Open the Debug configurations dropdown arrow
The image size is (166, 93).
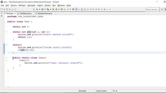(x=40, y=9)
